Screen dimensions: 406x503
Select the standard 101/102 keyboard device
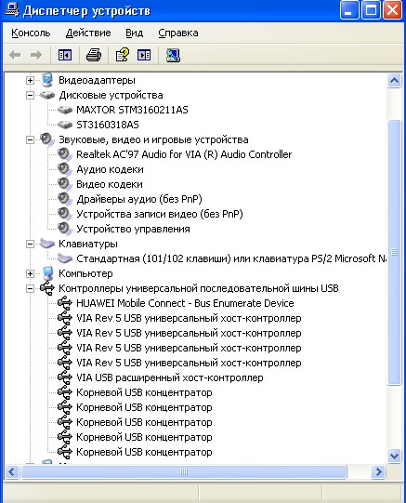click(x=231, y=258)
